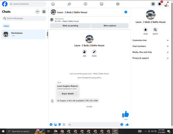
Task: Open Task View on the taskbar
Action: click(x=48, y=131)
